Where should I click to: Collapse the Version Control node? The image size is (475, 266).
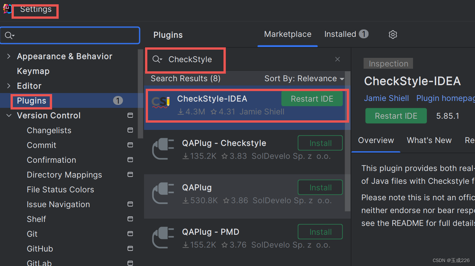tap(9, 115)
